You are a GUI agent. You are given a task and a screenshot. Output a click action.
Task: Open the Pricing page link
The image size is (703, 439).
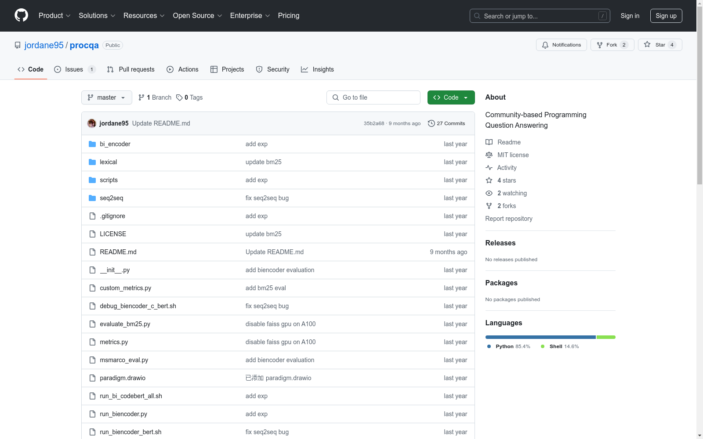tap(289, 15)
